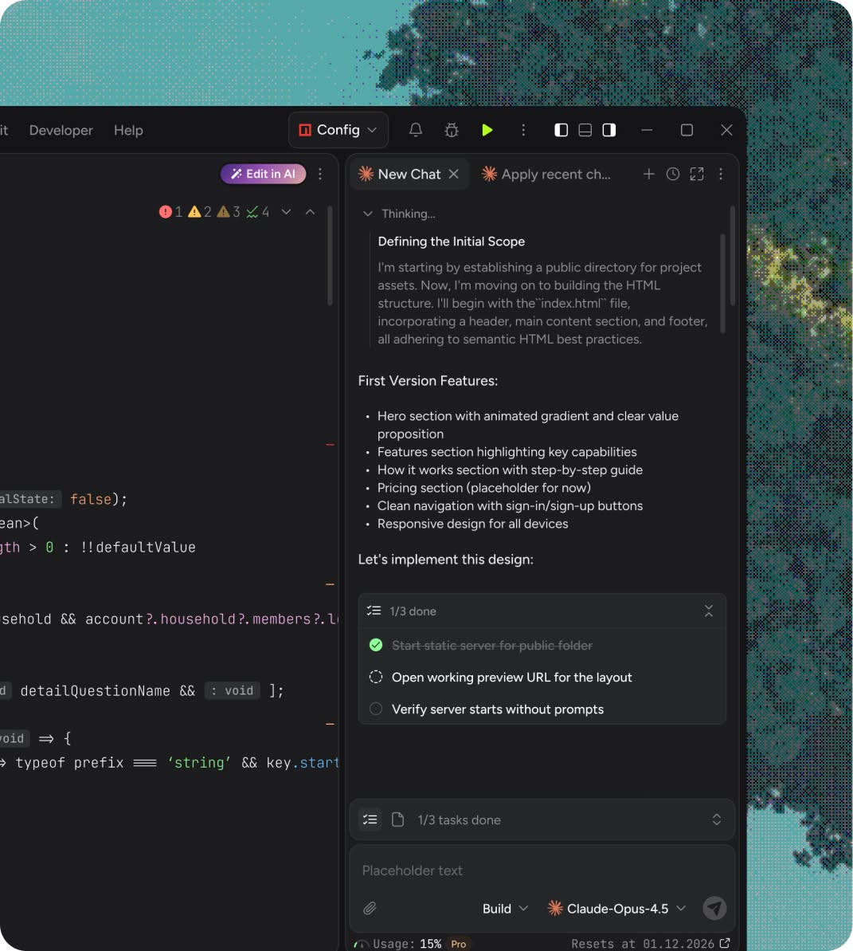
Task: Toggle the right sidebar panel icon
Action: 608,129
